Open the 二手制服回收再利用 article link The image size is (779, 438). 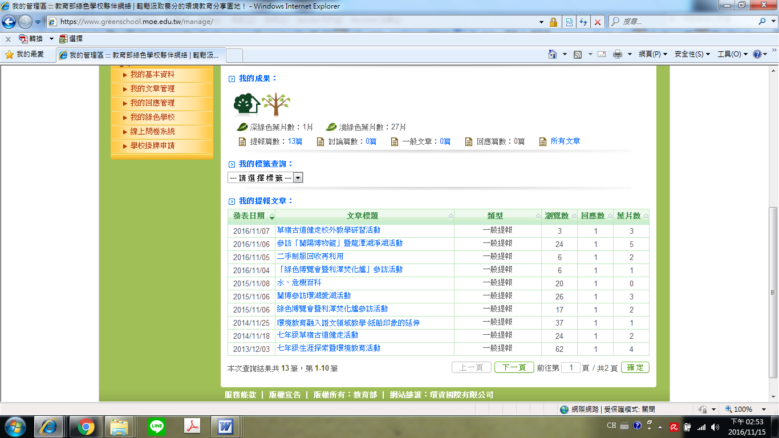tap(310, 257)
